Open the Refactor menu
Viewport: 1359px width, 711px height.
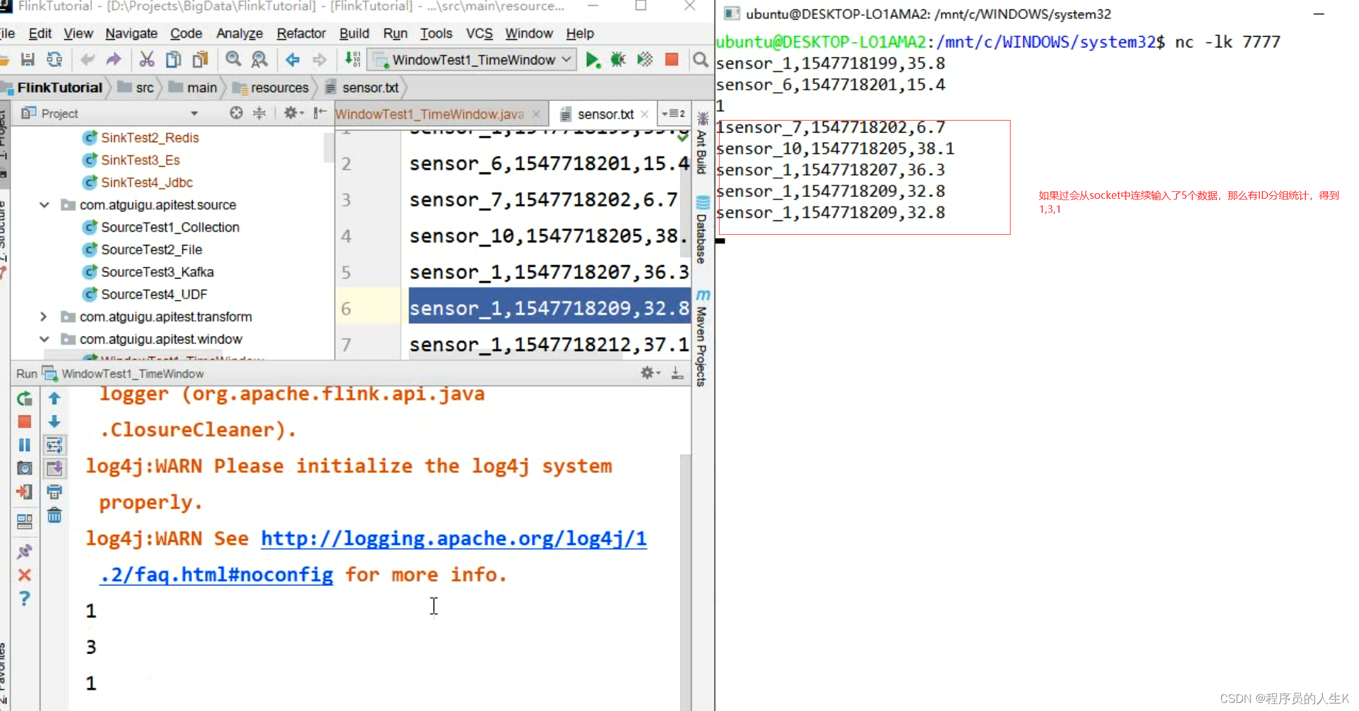coord(300,33)
